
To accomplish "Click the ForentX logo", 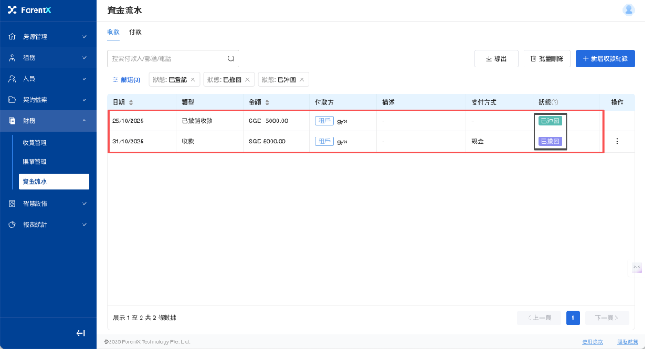I will point(30,10).
